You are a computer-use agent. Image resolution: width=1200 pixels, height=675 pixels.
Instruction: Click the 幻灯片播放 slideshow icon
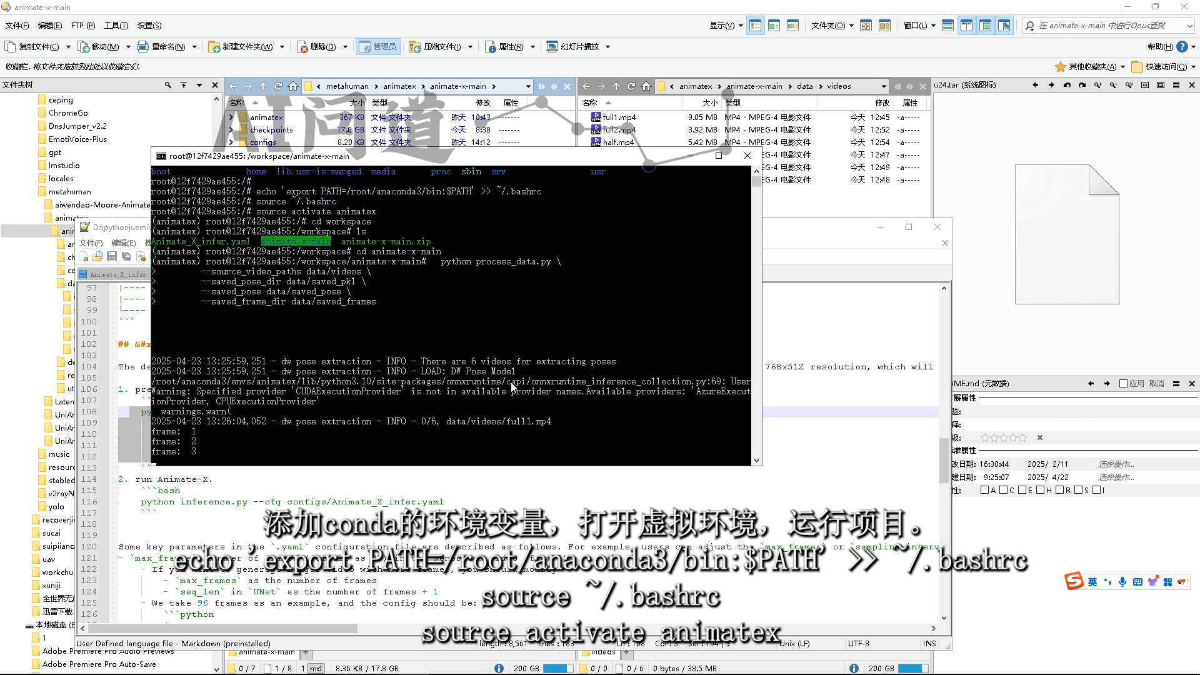click(x=552, y=47)
